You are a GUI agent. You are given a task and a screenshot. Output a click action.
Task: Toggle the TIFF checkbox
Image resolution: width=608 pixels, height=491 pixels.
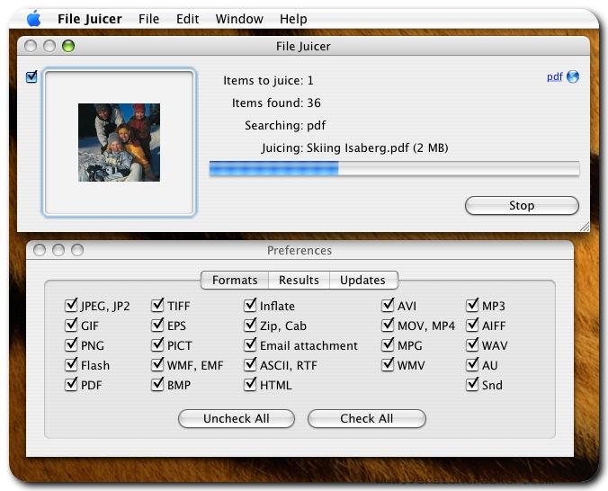coord(157,305)
